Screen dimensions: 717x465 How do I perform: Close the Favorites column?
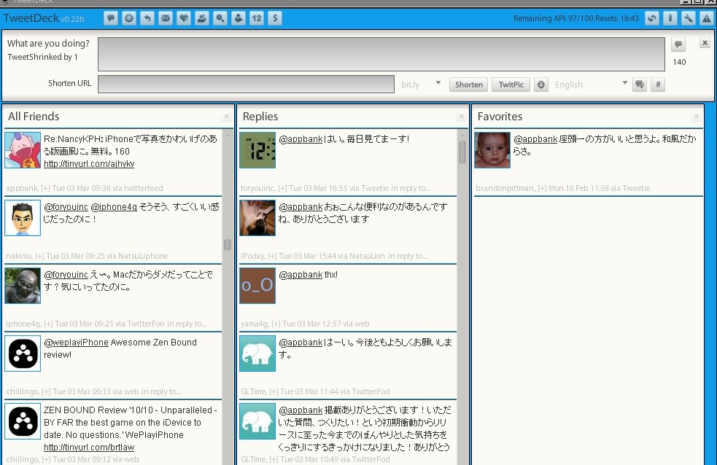pyautogui.click(x=696, y=117)
